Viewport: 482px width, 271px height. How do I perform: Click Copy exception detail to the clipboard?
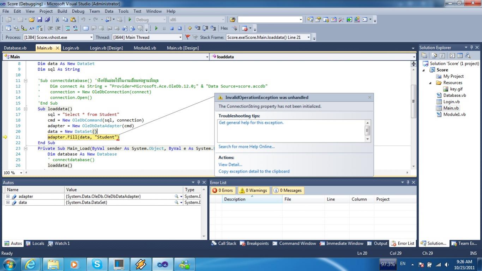tap(254, 171)
